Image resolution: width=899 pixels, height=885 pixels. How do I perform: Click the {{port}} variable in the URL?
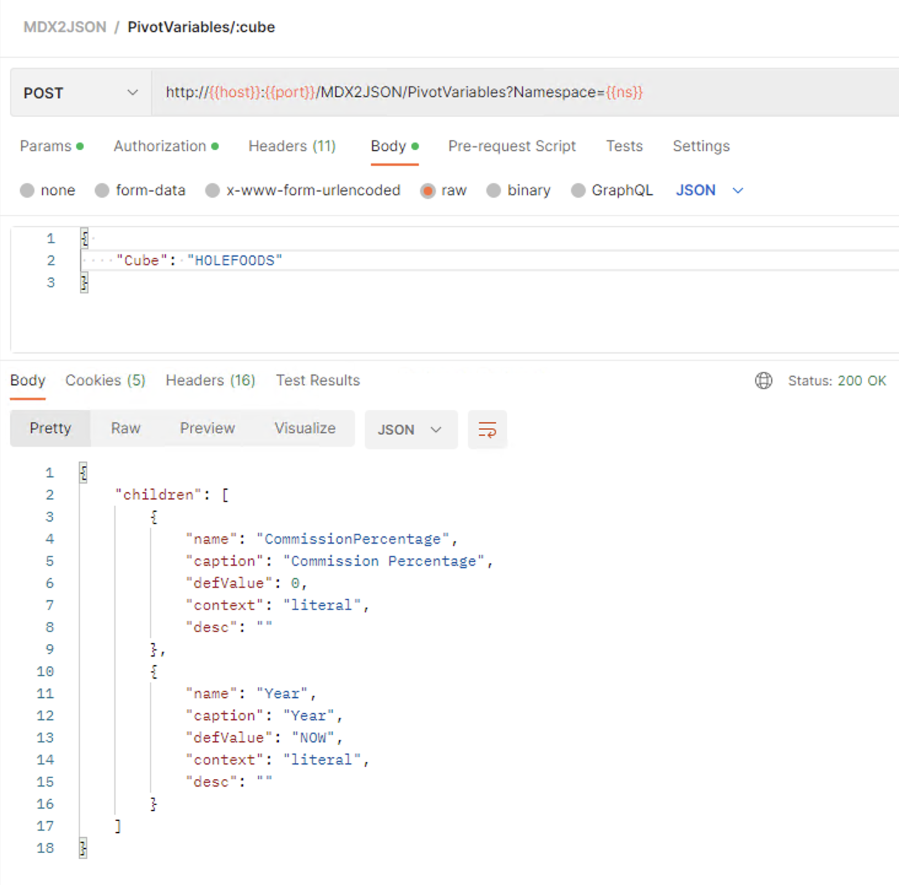290,93
